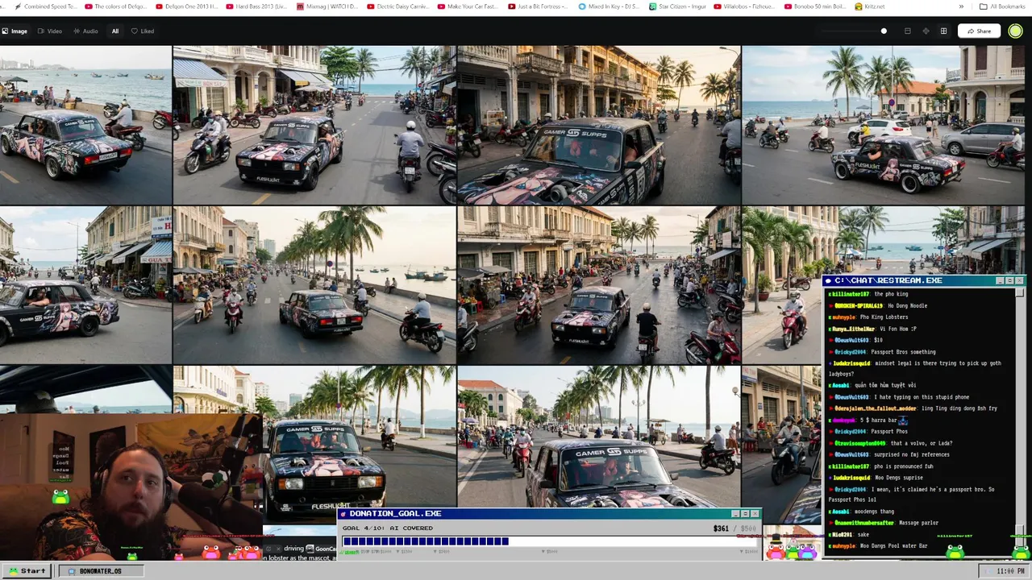Open 'Combined Speed To...' bookmark
The image size is (1032, 580).
pos(44,6)
